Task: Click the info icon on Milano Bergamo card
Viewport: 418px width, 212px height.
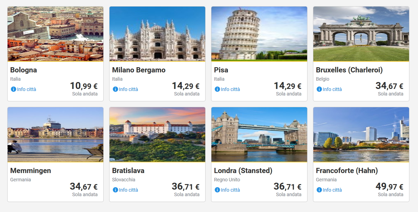Action: [115, 89]
